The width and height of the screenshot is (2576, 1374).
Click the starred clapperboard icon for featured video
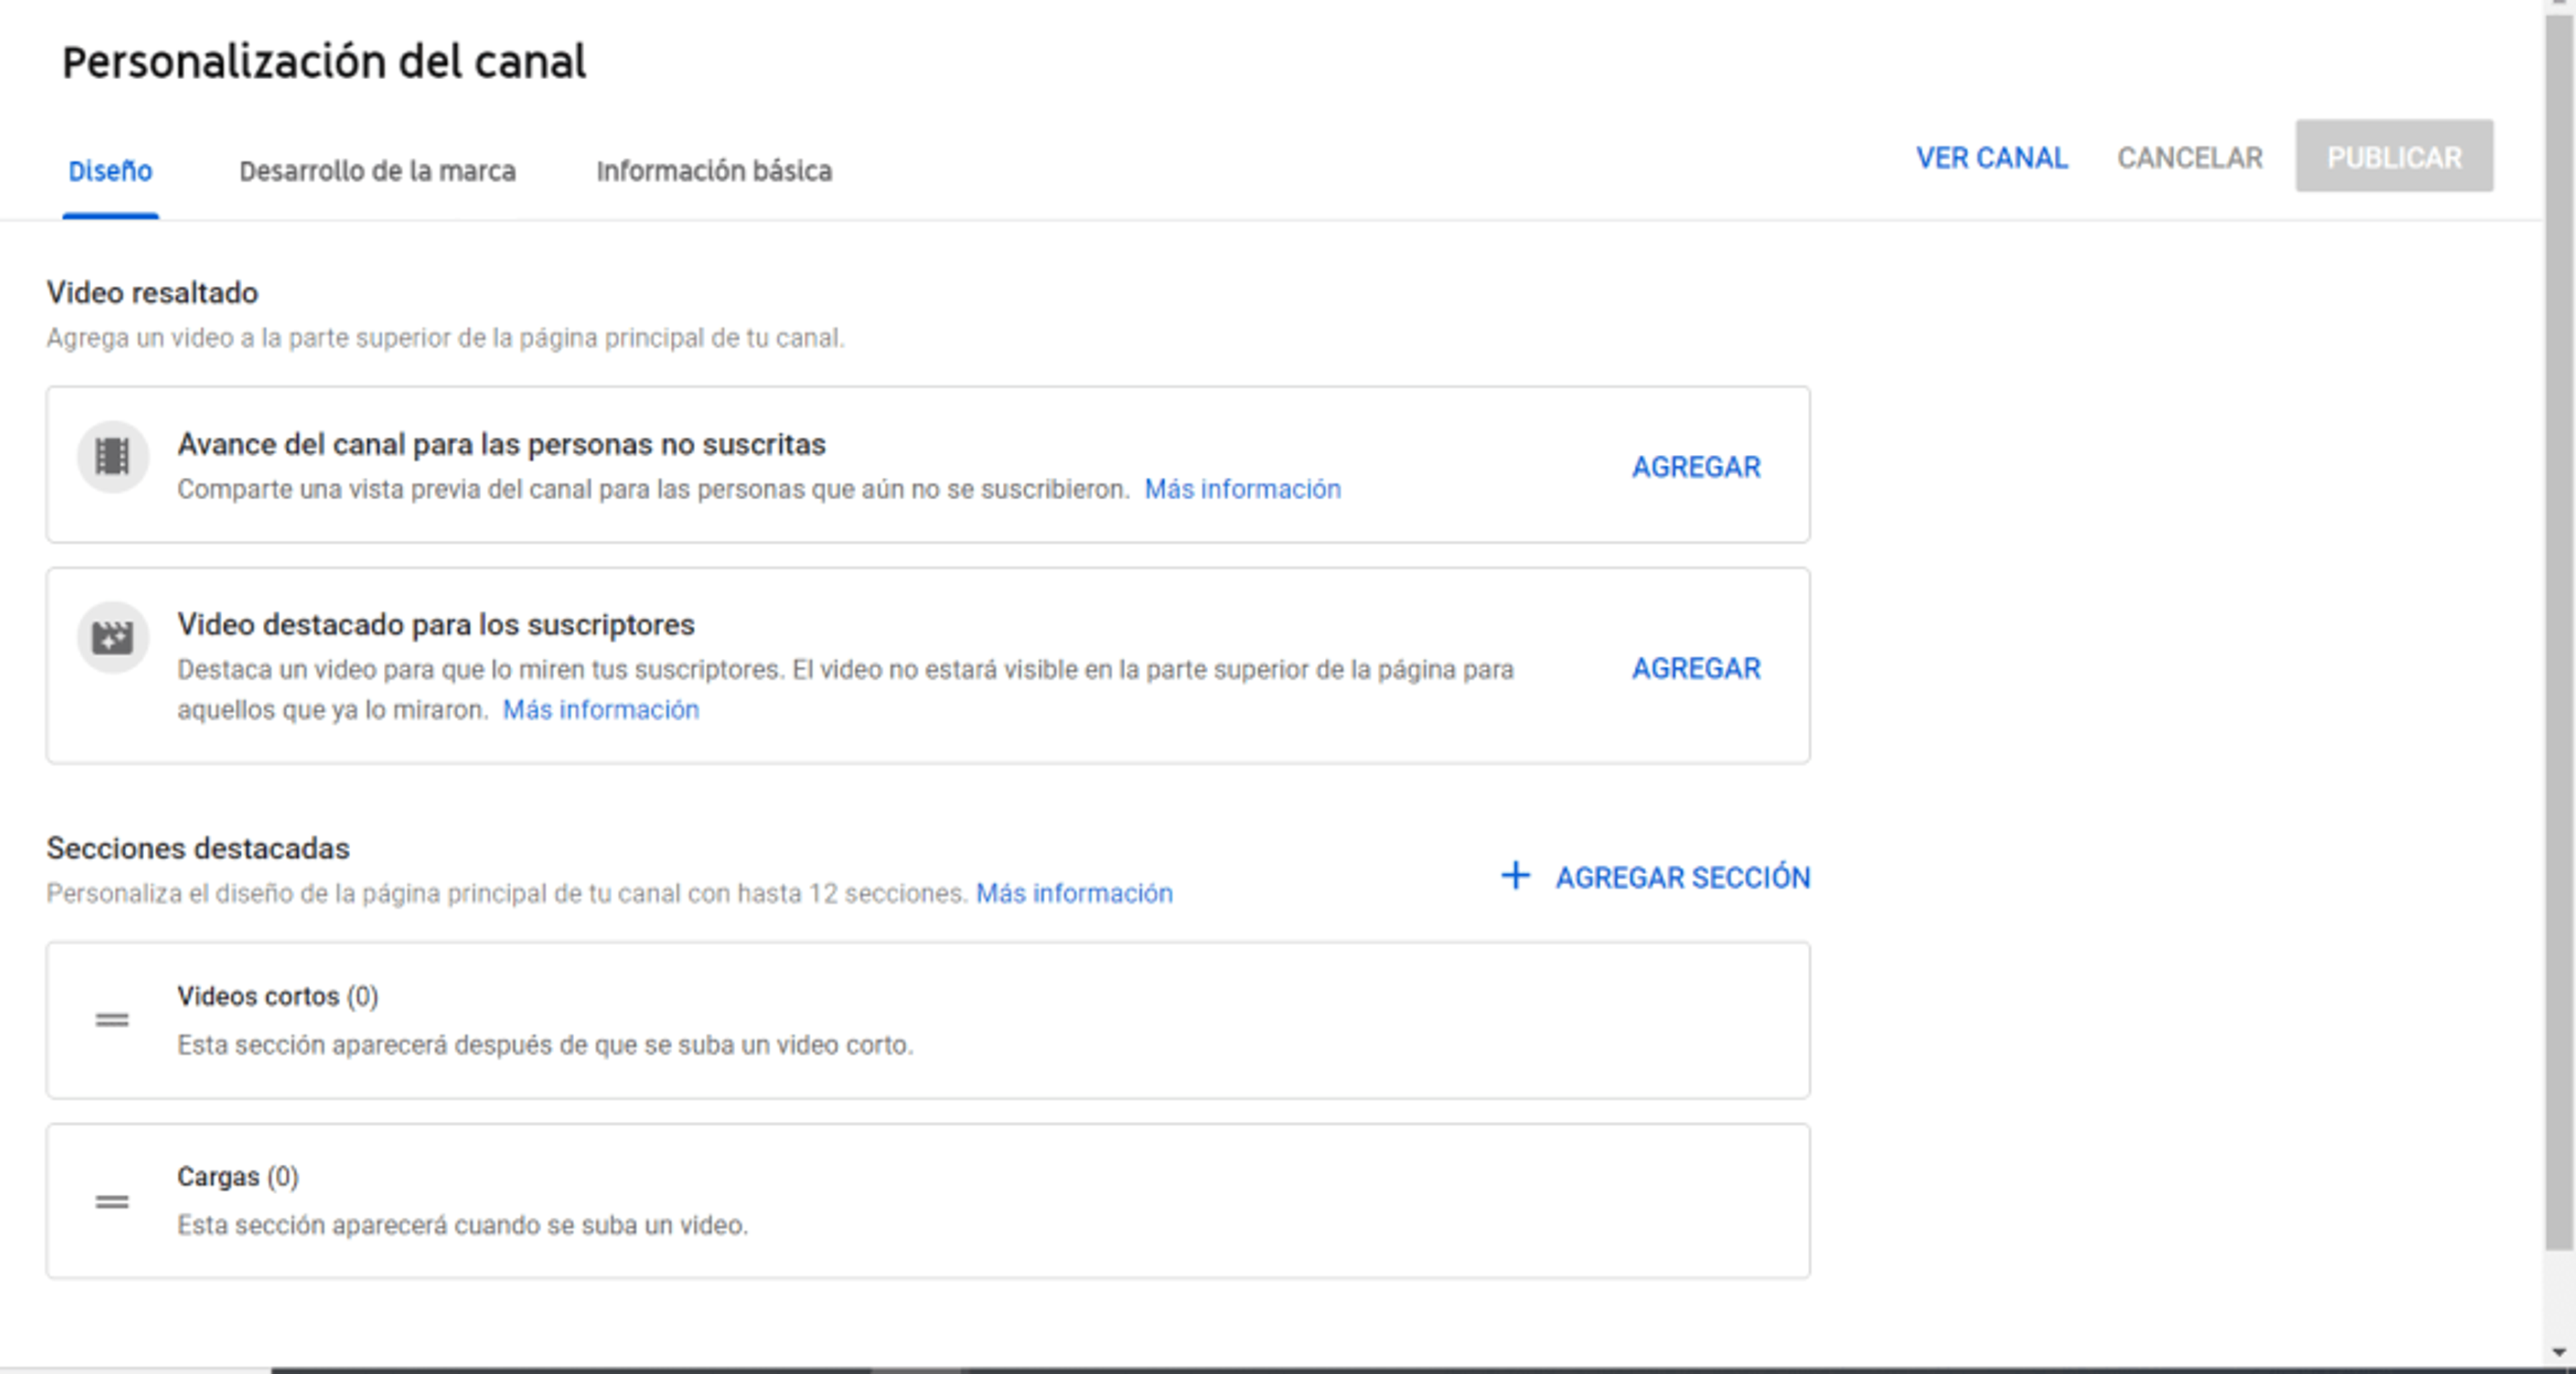point(112,637)
